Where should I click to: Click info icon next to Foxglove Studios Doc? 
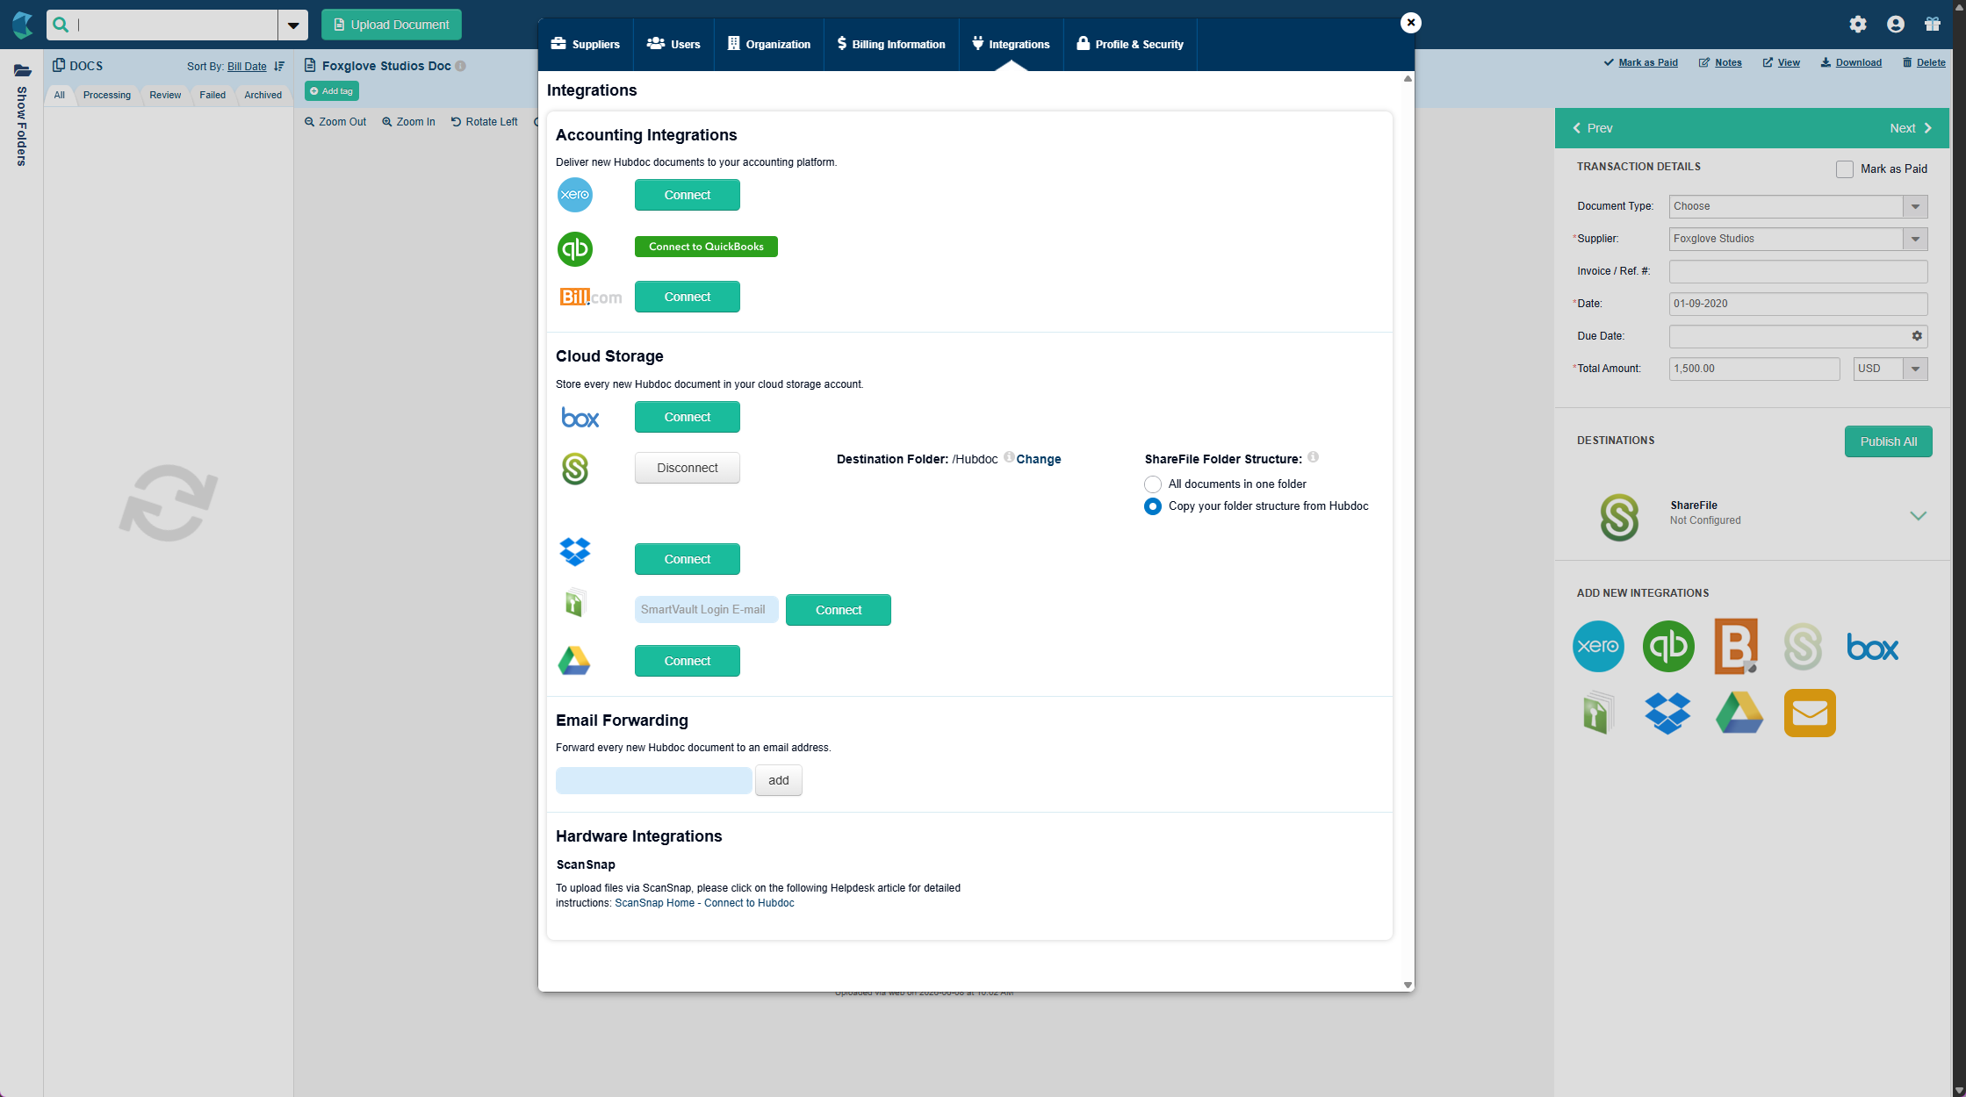(x=461, y=66)
